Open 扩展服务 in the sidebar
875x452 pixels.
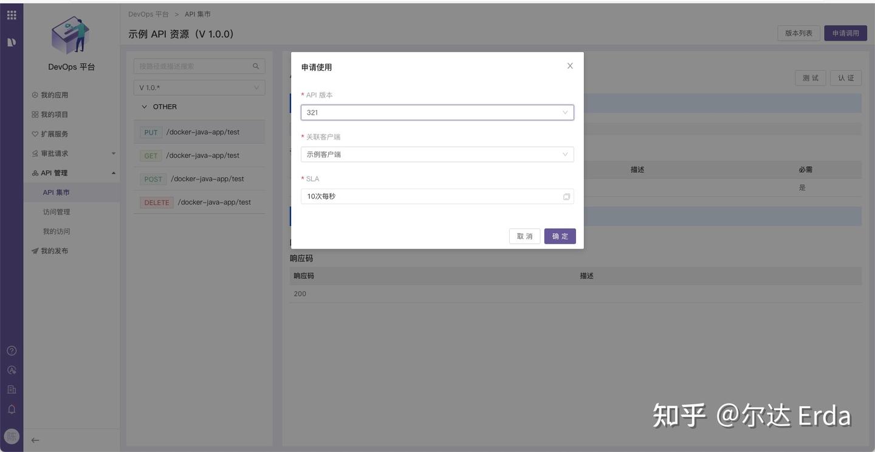[x=55, y=134]
